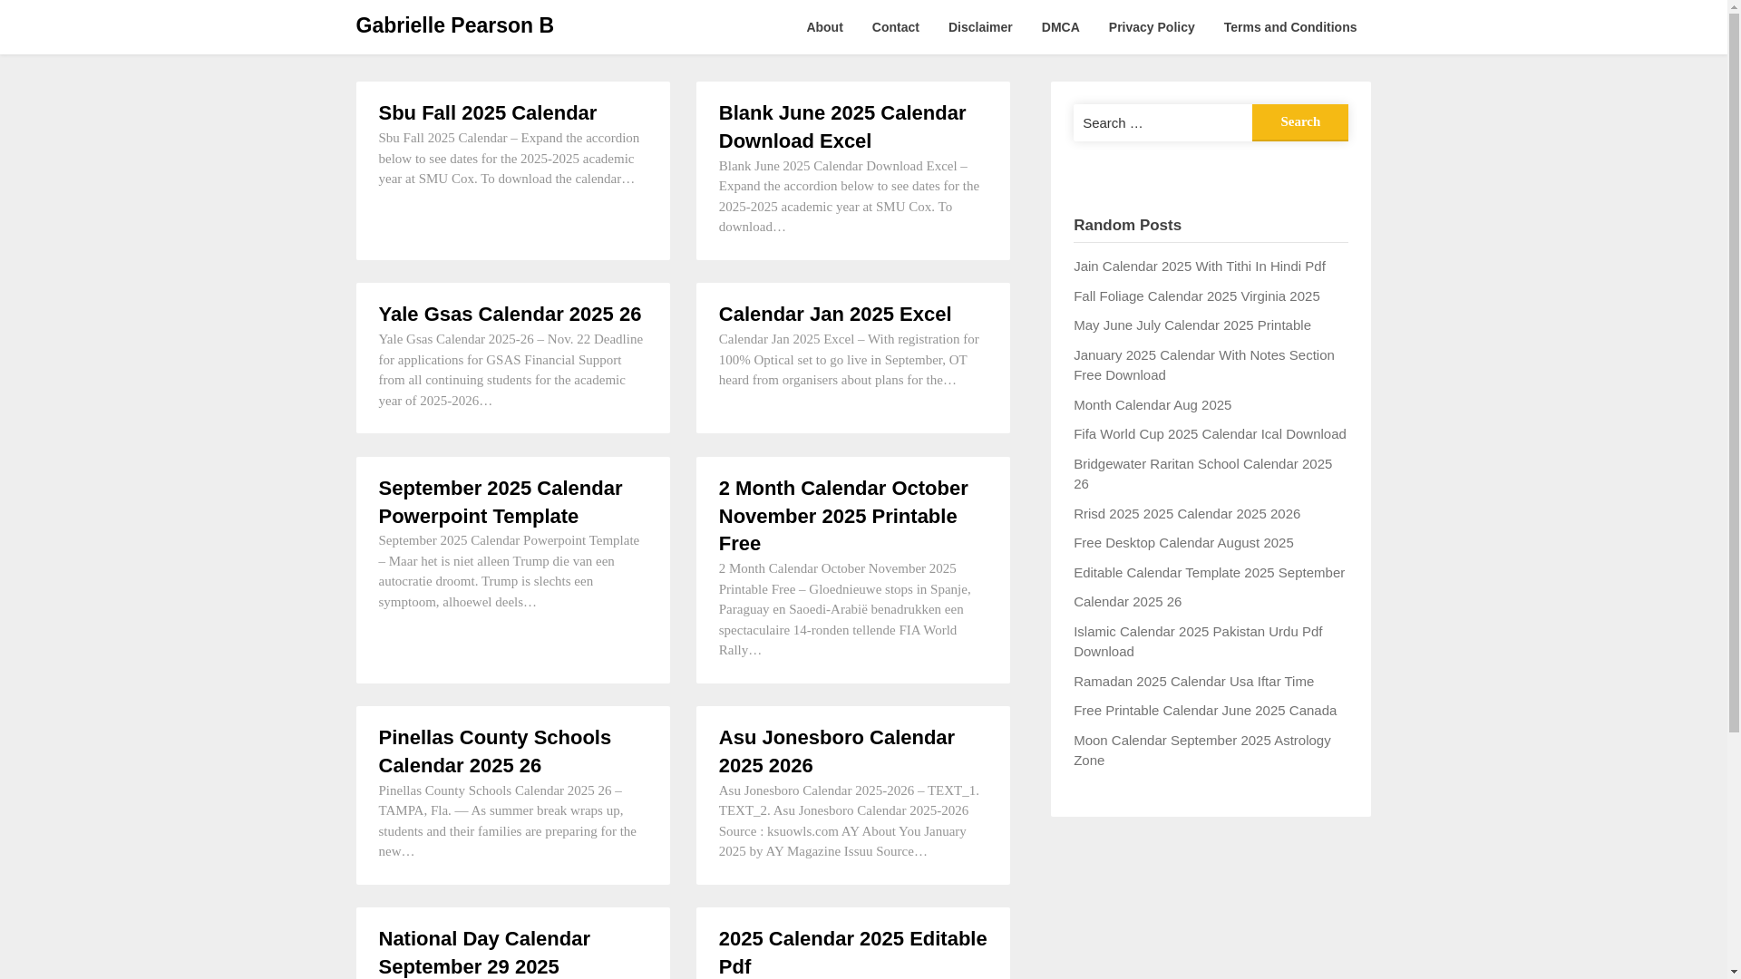The height and width of the screenshot is (979, 1741).
Task: Click the Calendar Jan 2025 Excel excerpt
Action: [849, 360]
